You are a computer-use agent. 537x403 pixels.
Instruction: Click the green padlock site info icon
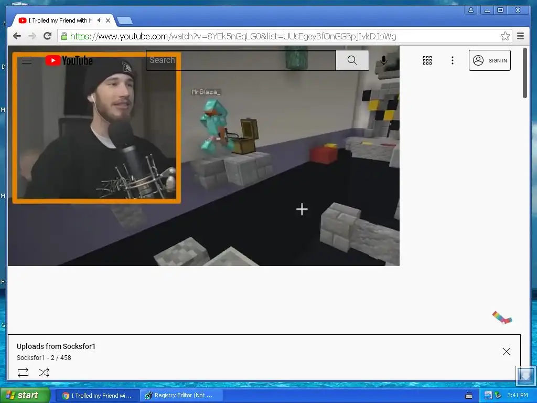64,36
